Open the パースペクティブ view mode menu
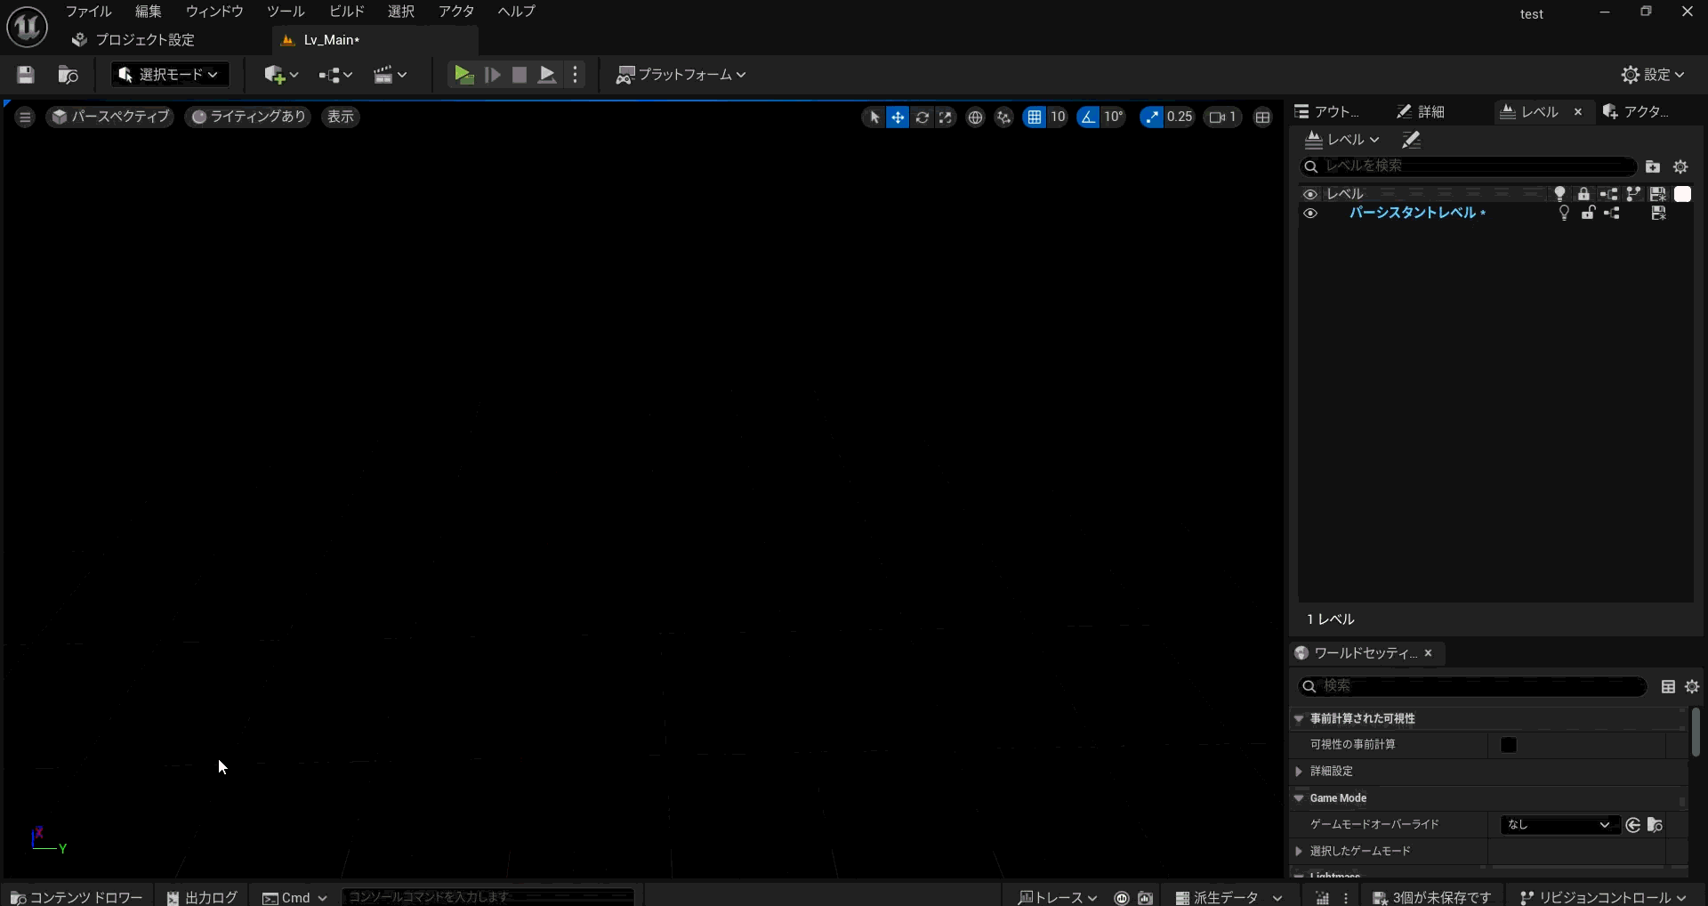 coord(110,117)
